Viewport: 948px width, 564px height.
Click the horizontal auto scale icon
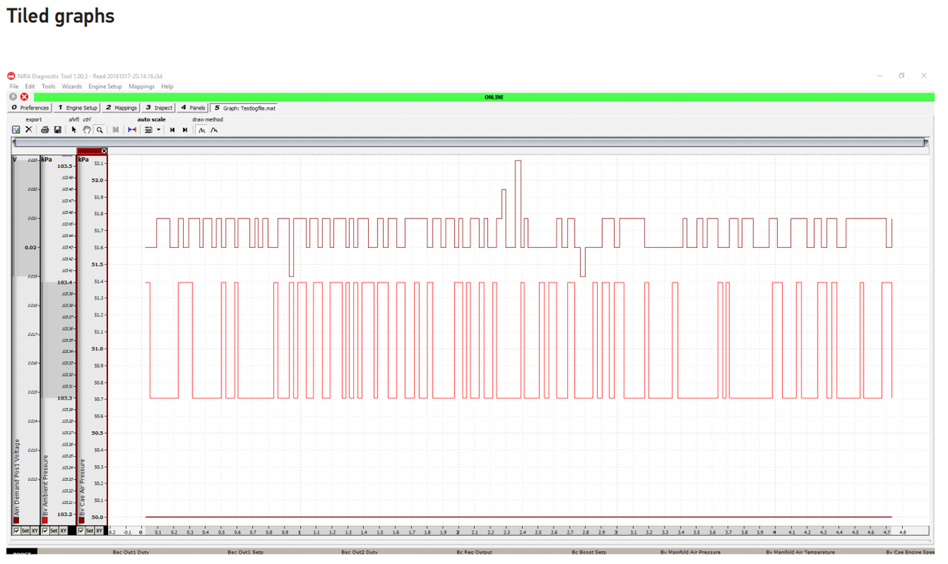point(132,130)
